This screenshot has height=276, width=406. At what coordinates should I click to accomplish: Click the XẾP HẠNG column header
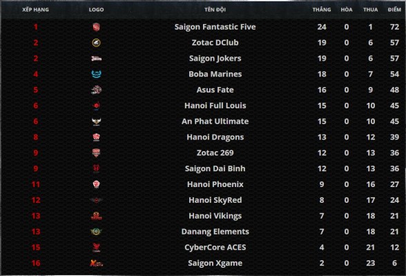[35, 10]
